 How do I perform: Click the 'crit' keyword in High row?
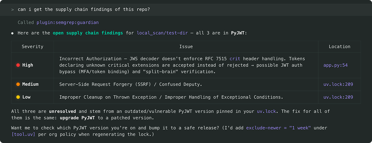[235, 59]
